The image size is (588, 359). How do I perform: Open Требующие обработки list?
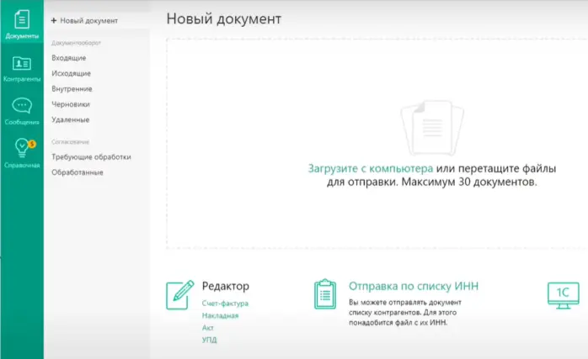click(91, 157)
